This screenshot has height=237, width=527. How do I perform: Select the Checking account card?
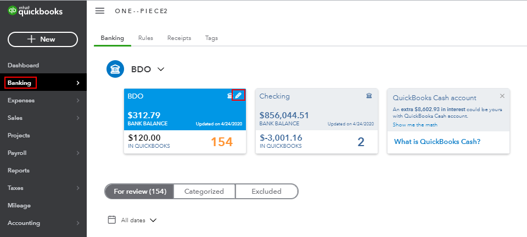pos(316,120)
